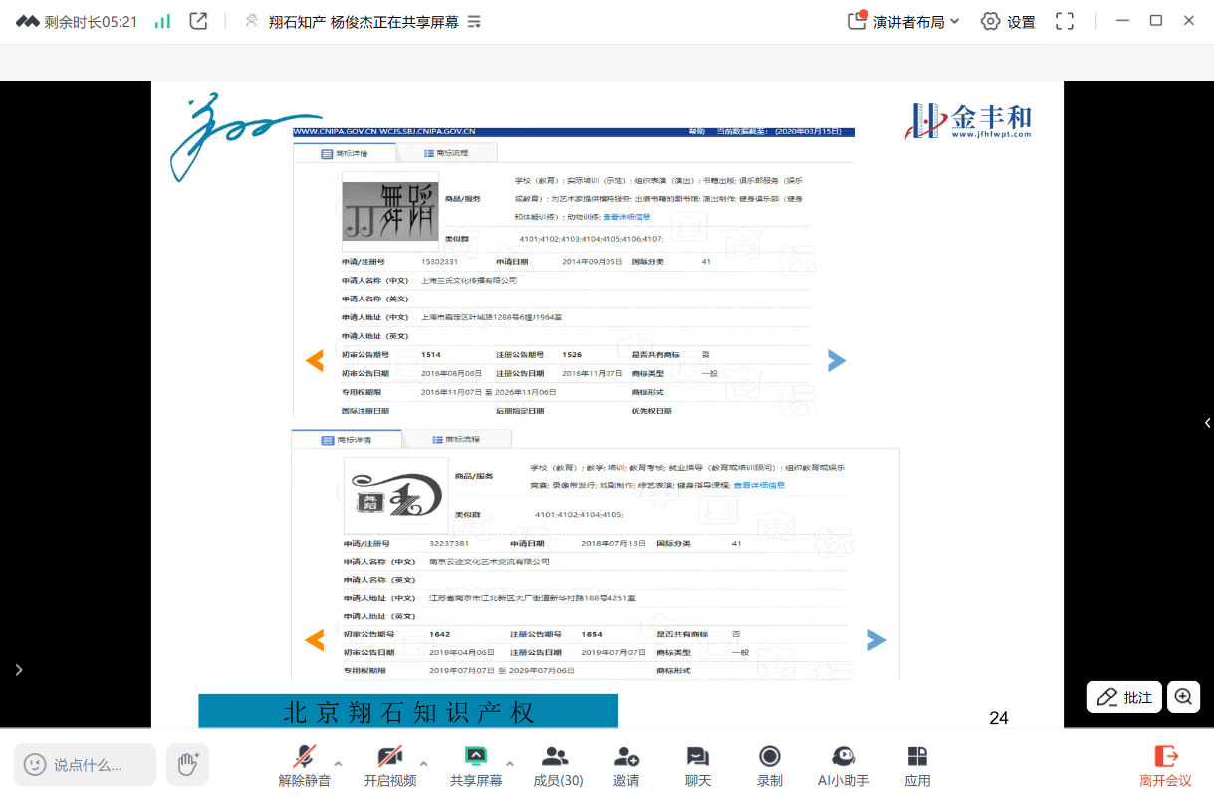Expand audio options arrow next to 解除静音
The width and height of the screenshot is (1214, 798).
tap(338, 764)
